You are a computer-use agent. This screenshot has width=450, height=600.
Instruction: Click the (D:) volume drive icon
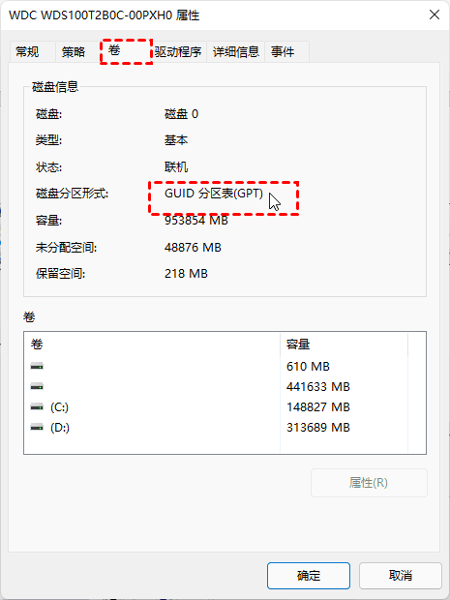click(37, 428)
